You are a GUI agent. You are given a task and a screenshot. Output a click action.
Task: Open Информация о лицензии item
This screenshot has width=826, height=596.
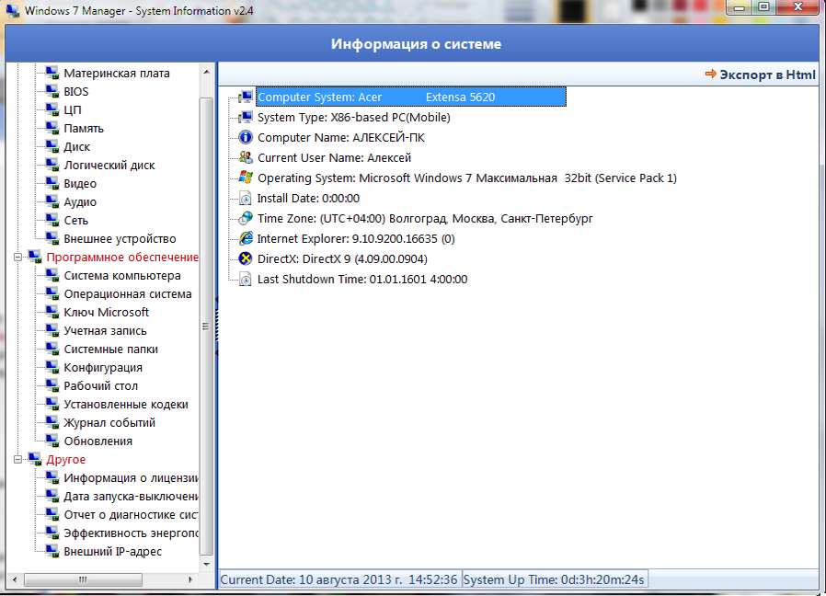tap(131, 478)
